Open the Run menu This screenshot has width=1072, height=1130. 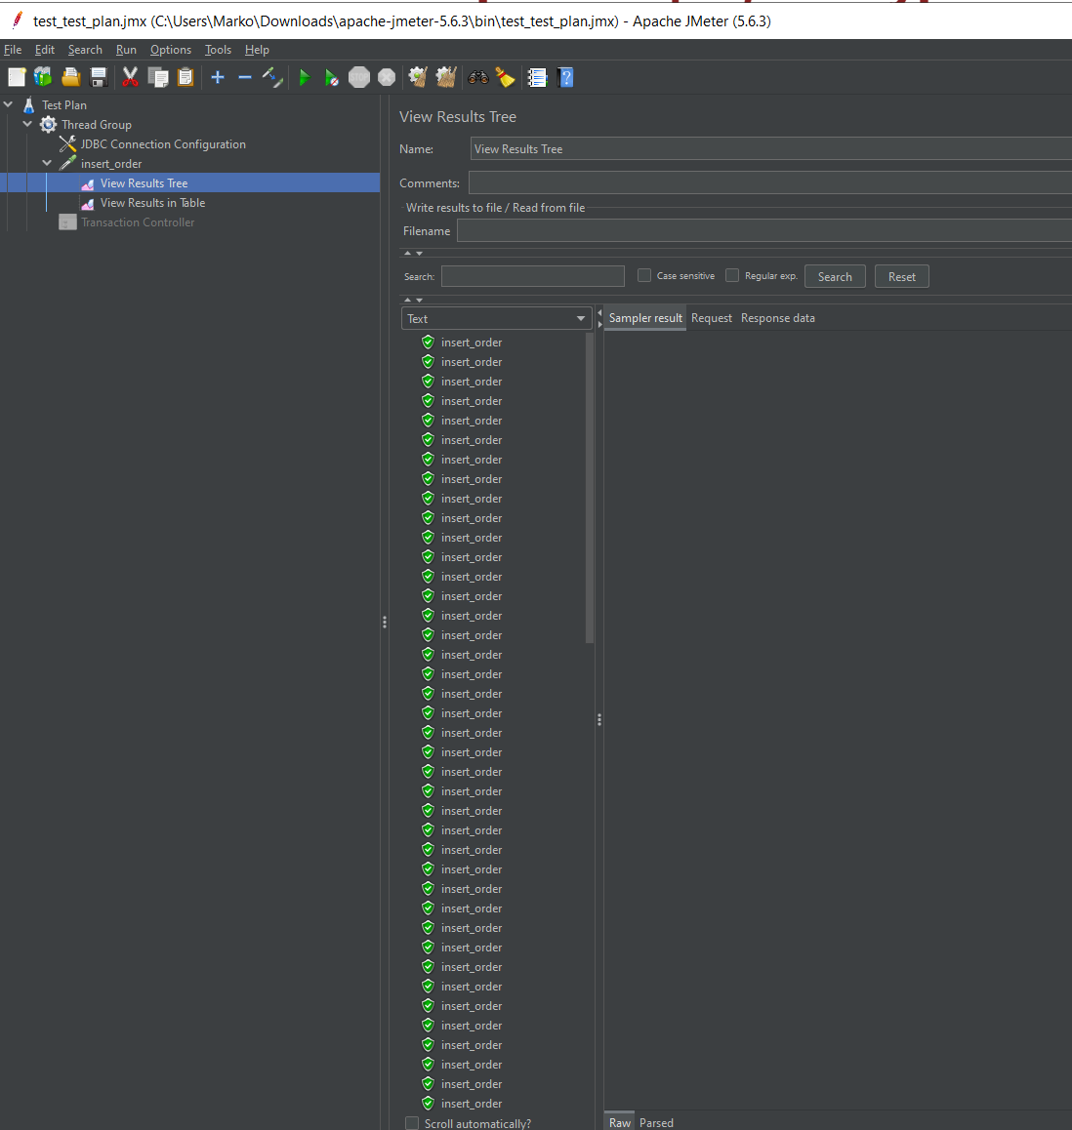click(126, 50)
